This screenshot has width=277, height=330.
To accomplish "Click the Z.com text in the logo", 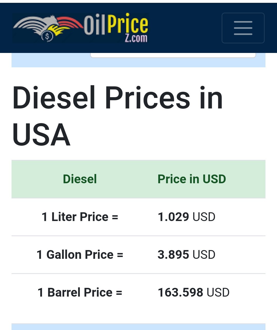I will pyautogui.click(x=136, y=38).
